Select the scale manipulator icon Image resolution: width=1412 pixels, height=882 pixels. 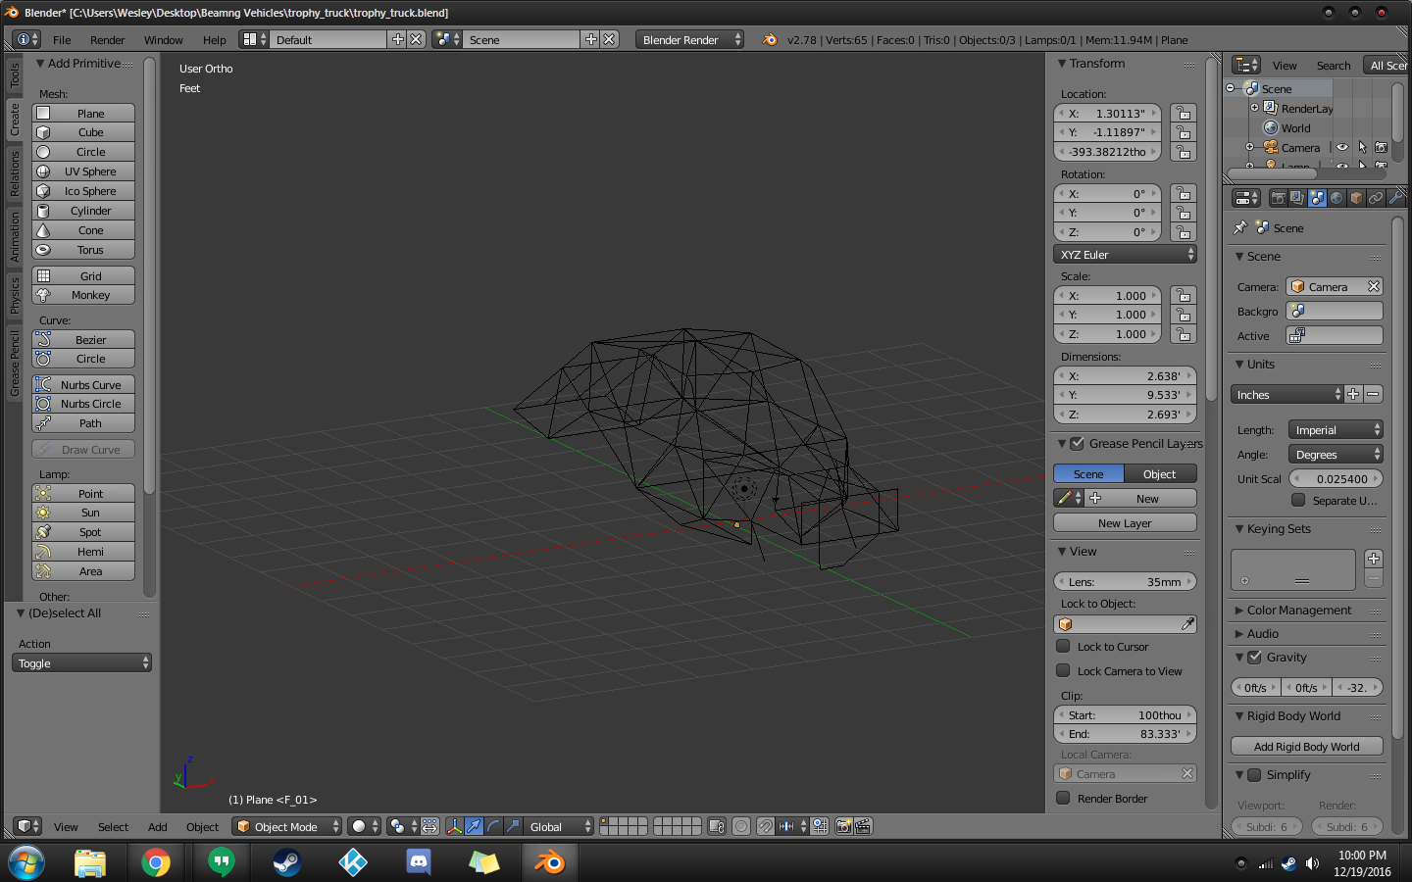[513, 826]
